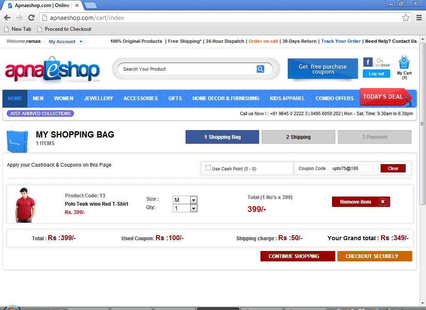Open the KIDS APPAREL category
426x310 pixels.
click(x=287, y=98)
